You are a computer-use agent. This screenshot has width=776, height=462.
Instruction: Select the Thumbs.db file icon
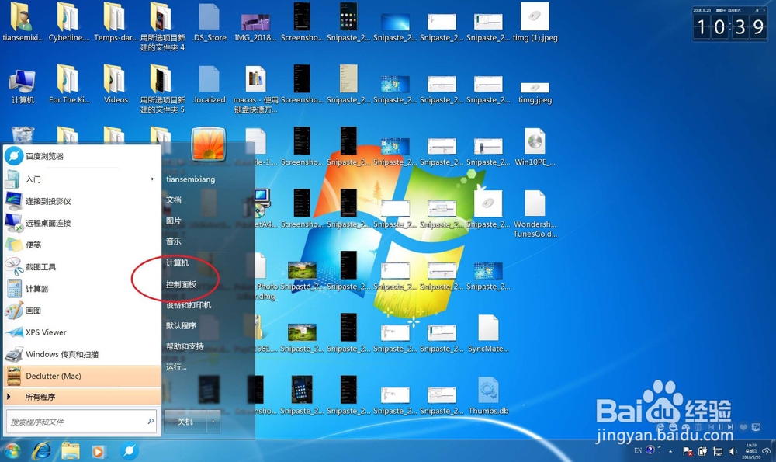(488, 396)
